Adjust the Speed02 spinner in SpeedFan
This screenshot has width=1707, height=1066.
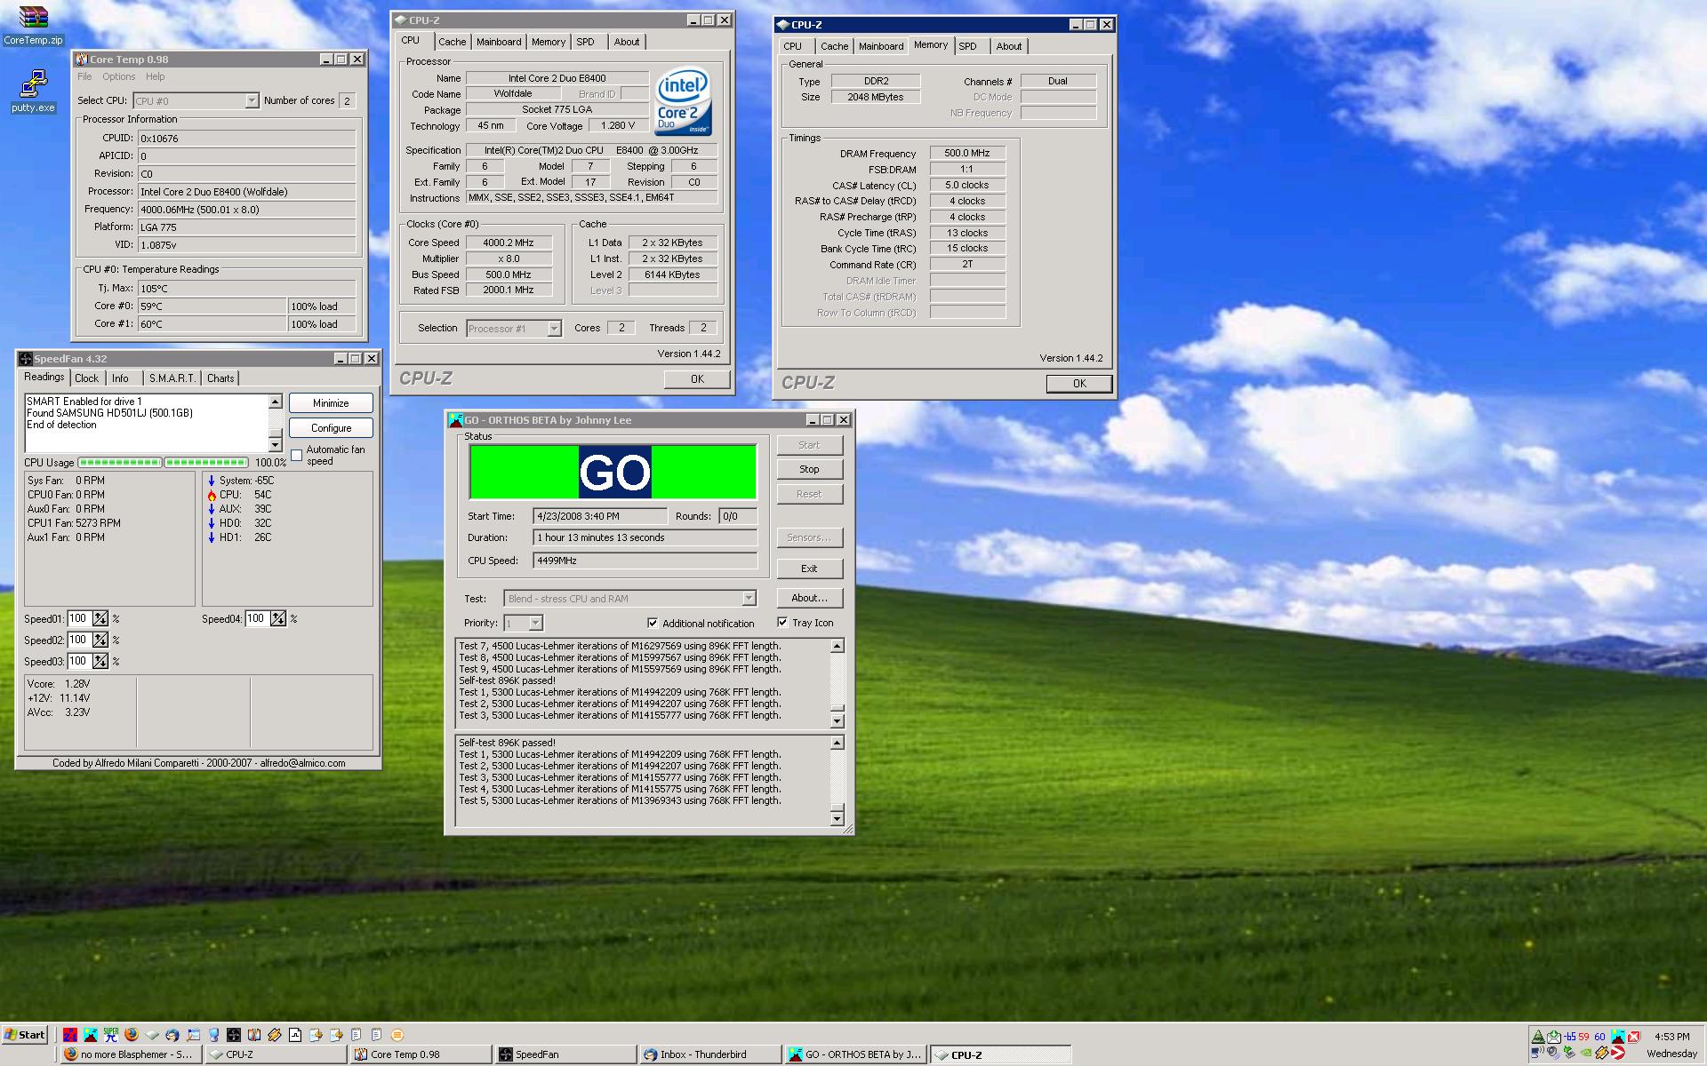tap(100, 640)
